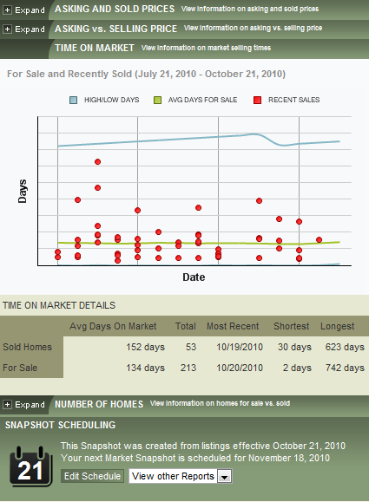Viewport: 369px width, 502px height.
Task: Click the '623 days' longest value
Action: tap(345, 347)
